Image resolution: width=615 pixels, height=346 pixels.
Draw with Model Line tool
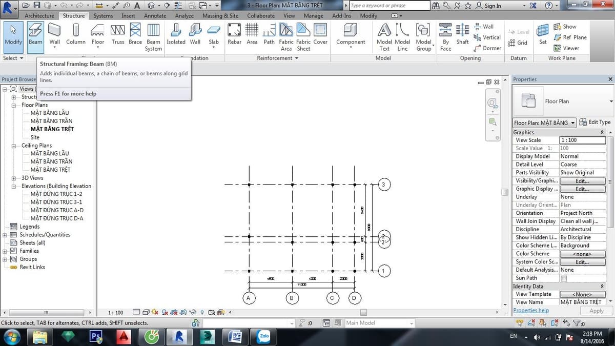pos(402,36)
